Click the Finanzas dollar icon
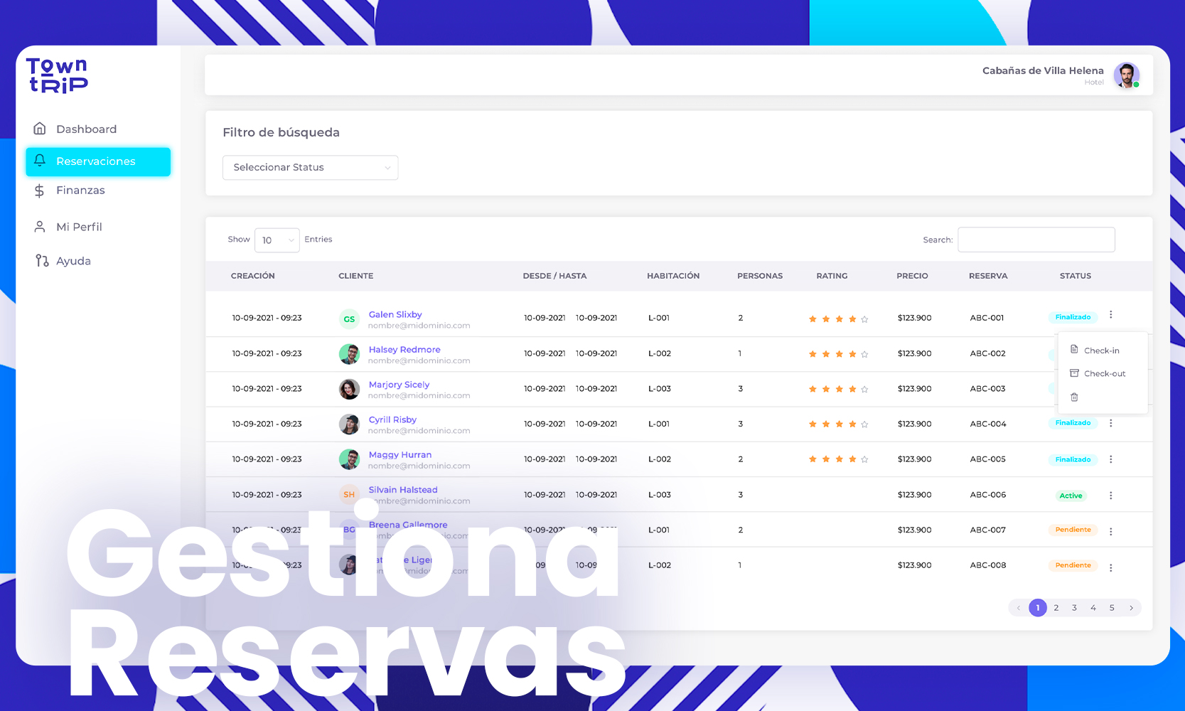Viewport: 1185px width, 711px height. click(40, 191)
